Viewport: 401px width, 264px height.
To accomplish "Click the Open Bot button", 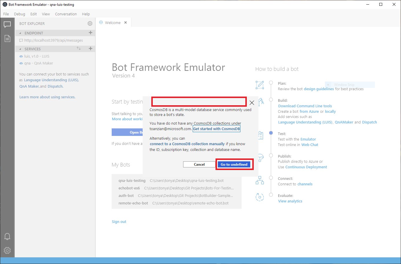I will coord(127,132).
